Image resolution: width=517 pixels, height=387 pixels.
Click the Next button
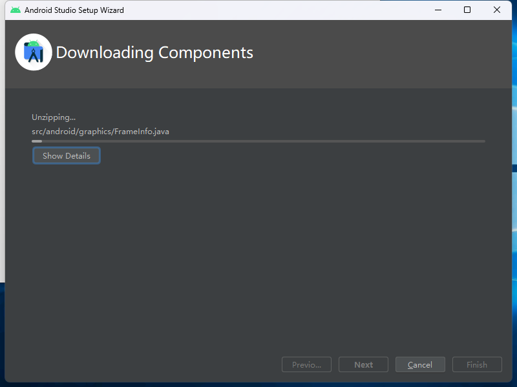363,364
